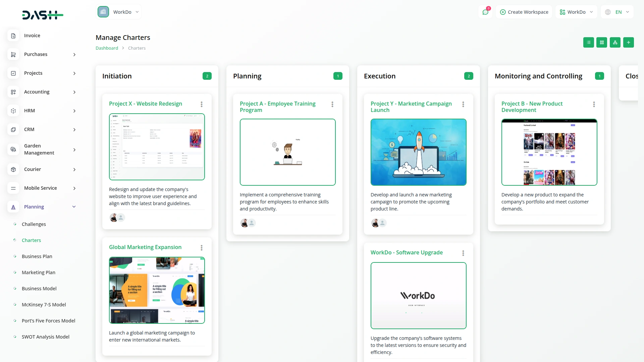
Task: Click the Create Workspace button
Action: pyautogui.click(x=524, y=12)
